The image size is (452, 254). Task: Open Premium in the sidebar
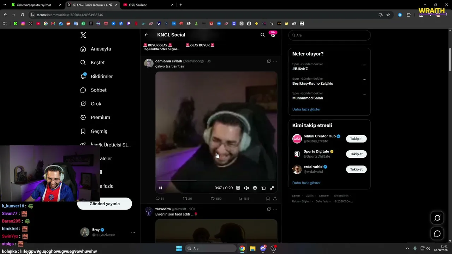click(95, 117)
